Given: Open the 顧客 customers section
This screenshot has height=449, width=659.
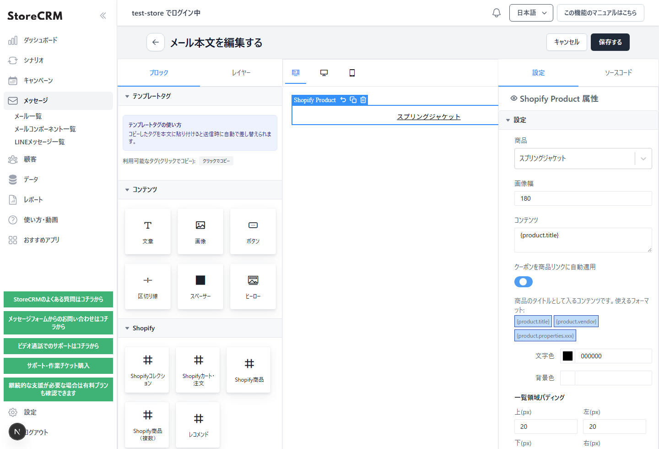Looking at the screenshot, I should click(58, 159).
